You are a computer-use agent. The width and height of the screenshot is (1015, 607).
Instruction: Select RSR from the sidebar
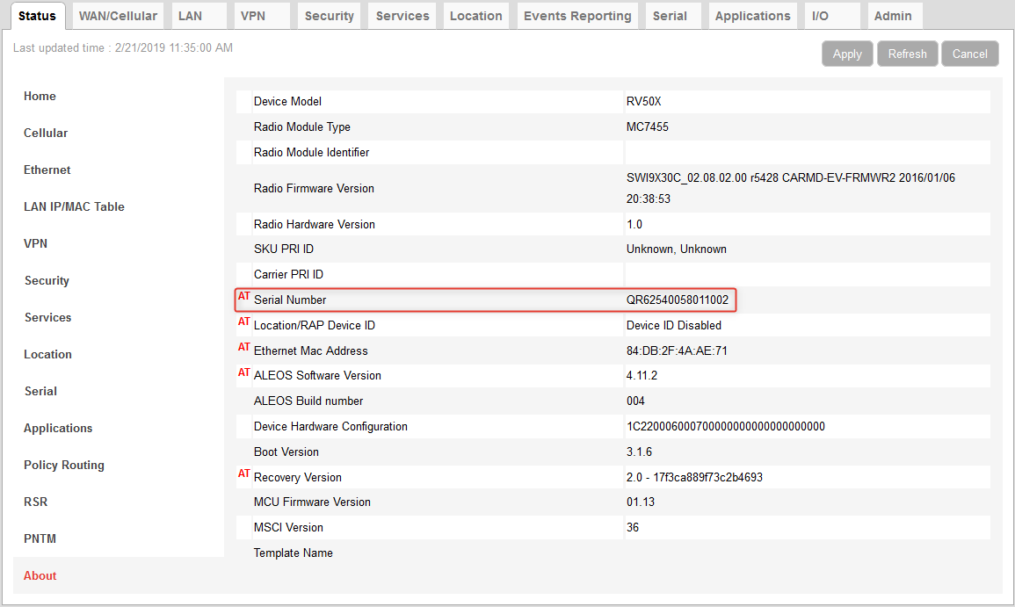tap(36, 502)
